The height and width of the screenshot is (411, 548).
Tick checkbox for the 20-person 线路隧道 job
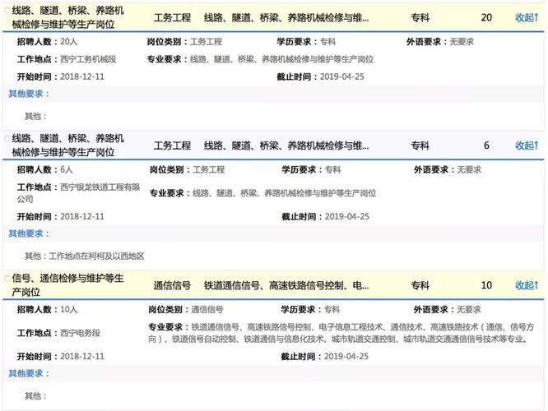point(7,11)
